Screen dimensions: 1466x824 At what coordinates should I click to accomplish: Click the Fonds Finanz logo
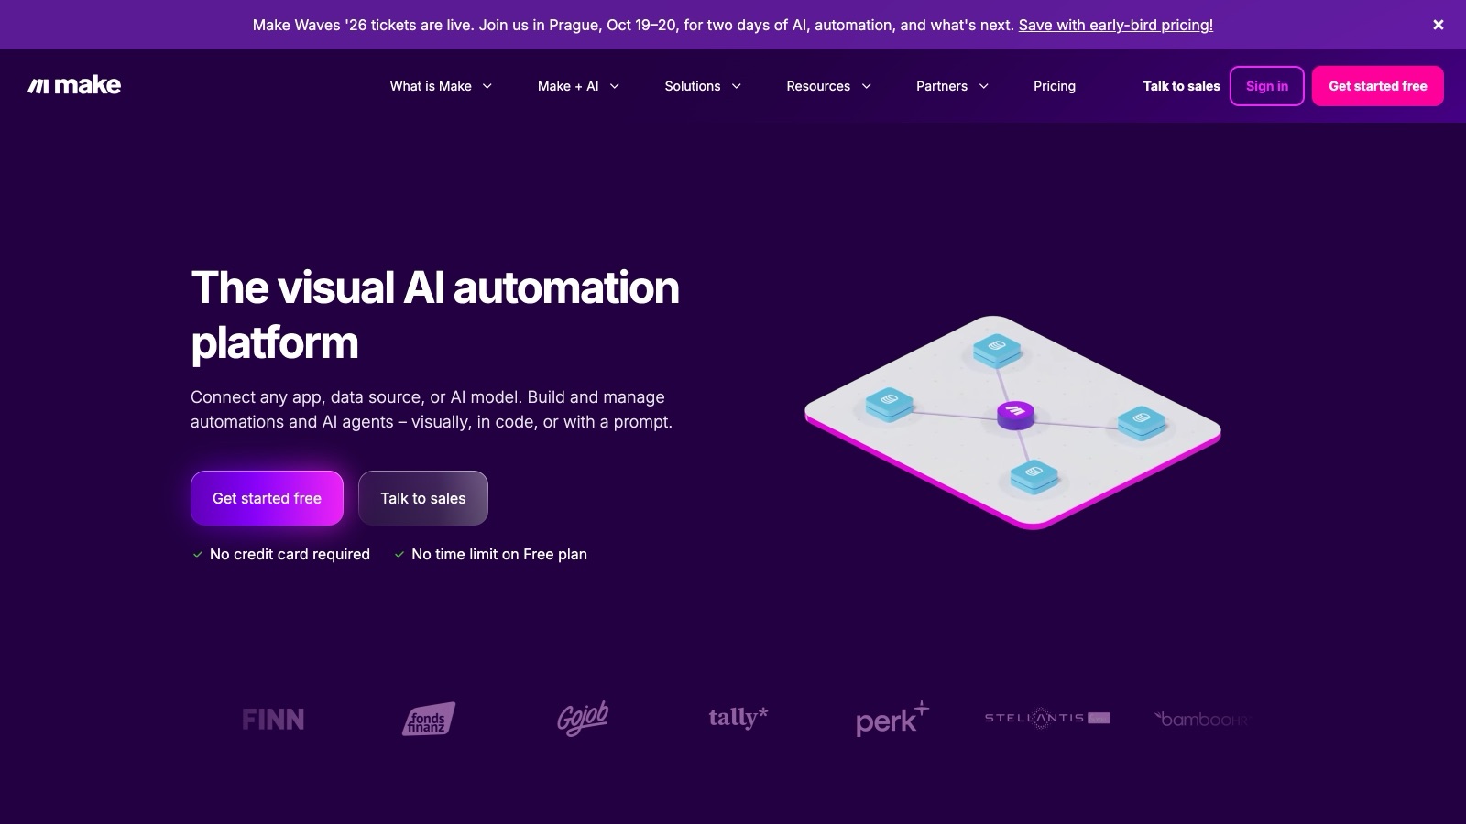428,719
